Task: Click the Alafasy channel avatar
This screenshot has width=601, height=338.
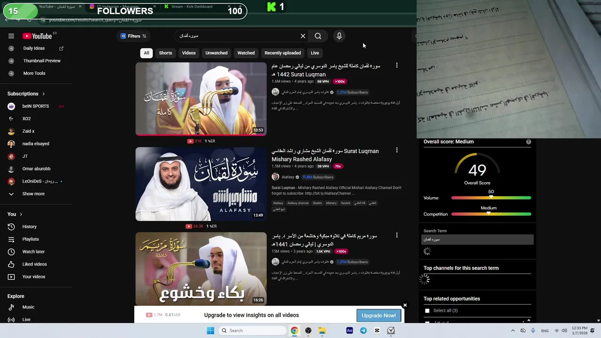Action: 275,177
